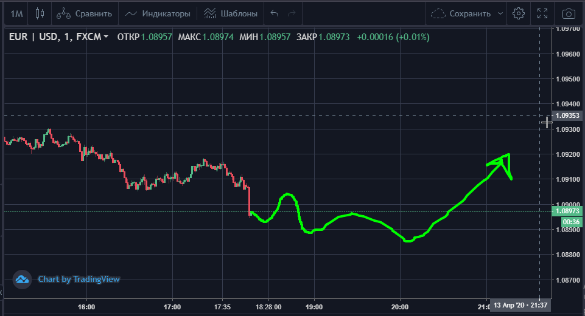Screen dimensions: 585x316
Task: Click the МАКС high value 1.08974
Action: [x=218, y=37]
